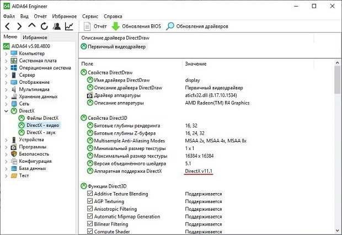Click the up-level arrow toolbar icon
Screen dimensions: 342x235
point(32,25)
